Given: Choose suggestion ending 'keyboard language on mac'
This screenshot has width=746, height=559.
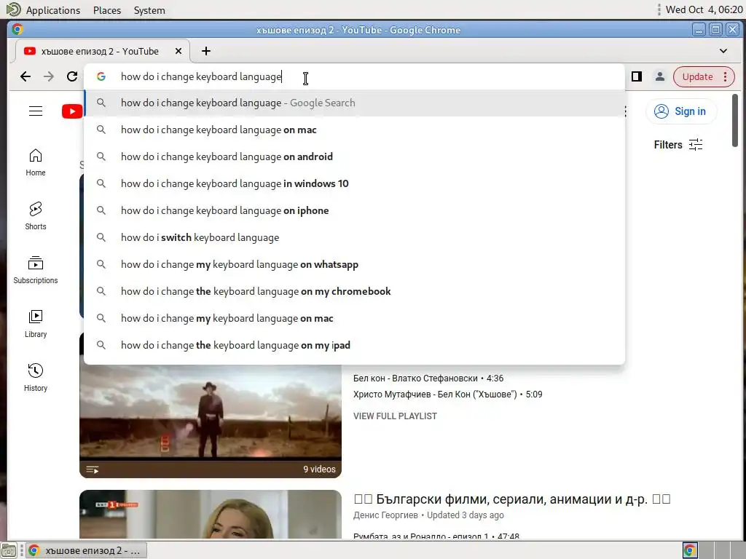Looking at the screenshot, I should (x=355, y=130).
